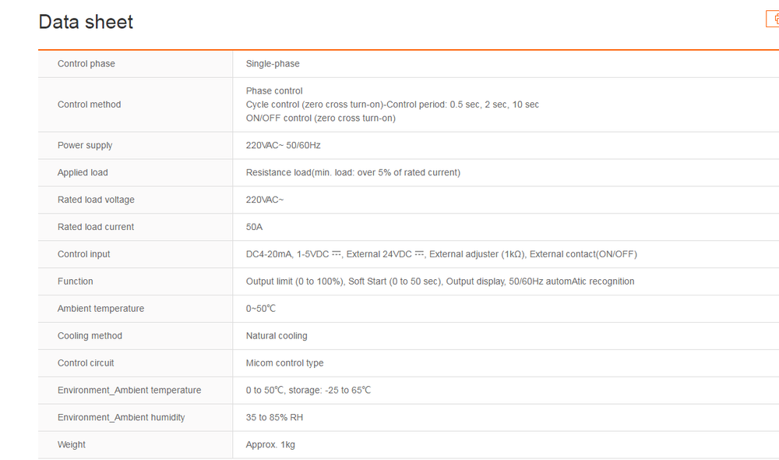Click the Micom control type value
Viewport: 779px width, 460px height.
tap(284, 363)
